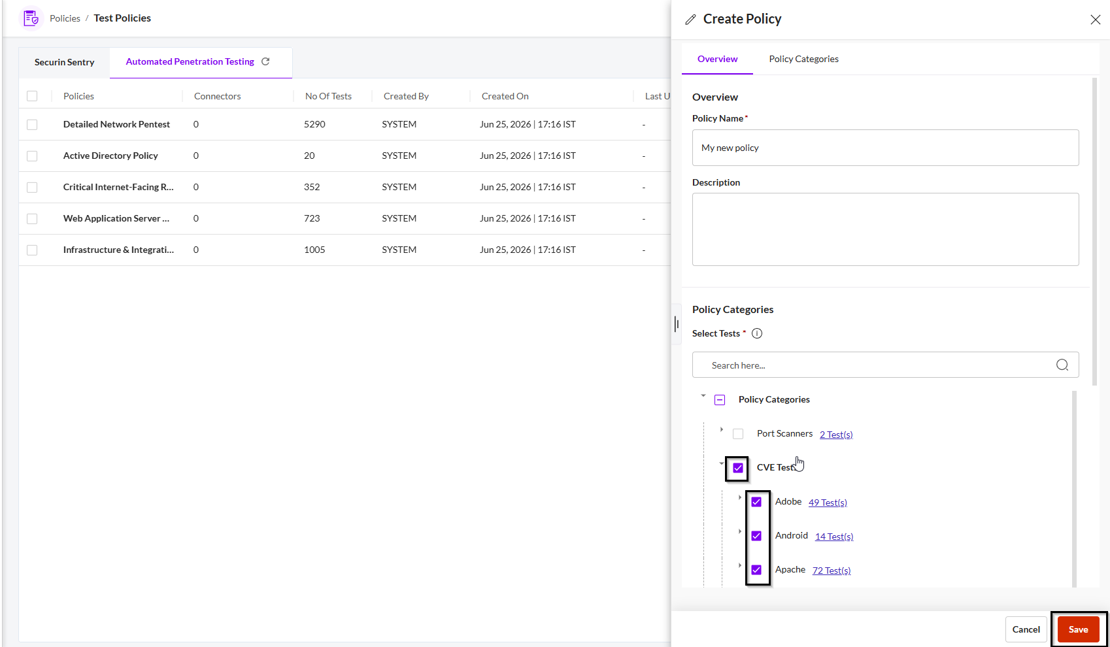Uncheck the CVE Tests checkbox
Screen dimensions: 1110x647
[x=738, y=468]
